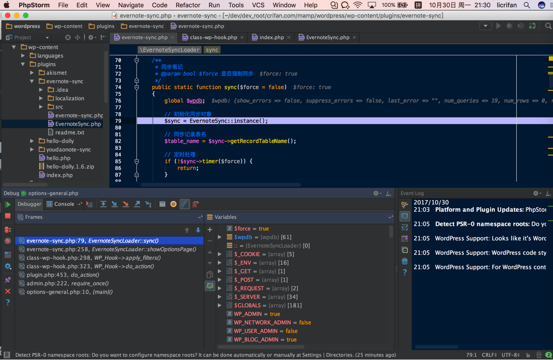Screen dimensions: 553x360
Task: Switch to the class-wp-hook.php editor tab
Action: [x=212, y=37]
